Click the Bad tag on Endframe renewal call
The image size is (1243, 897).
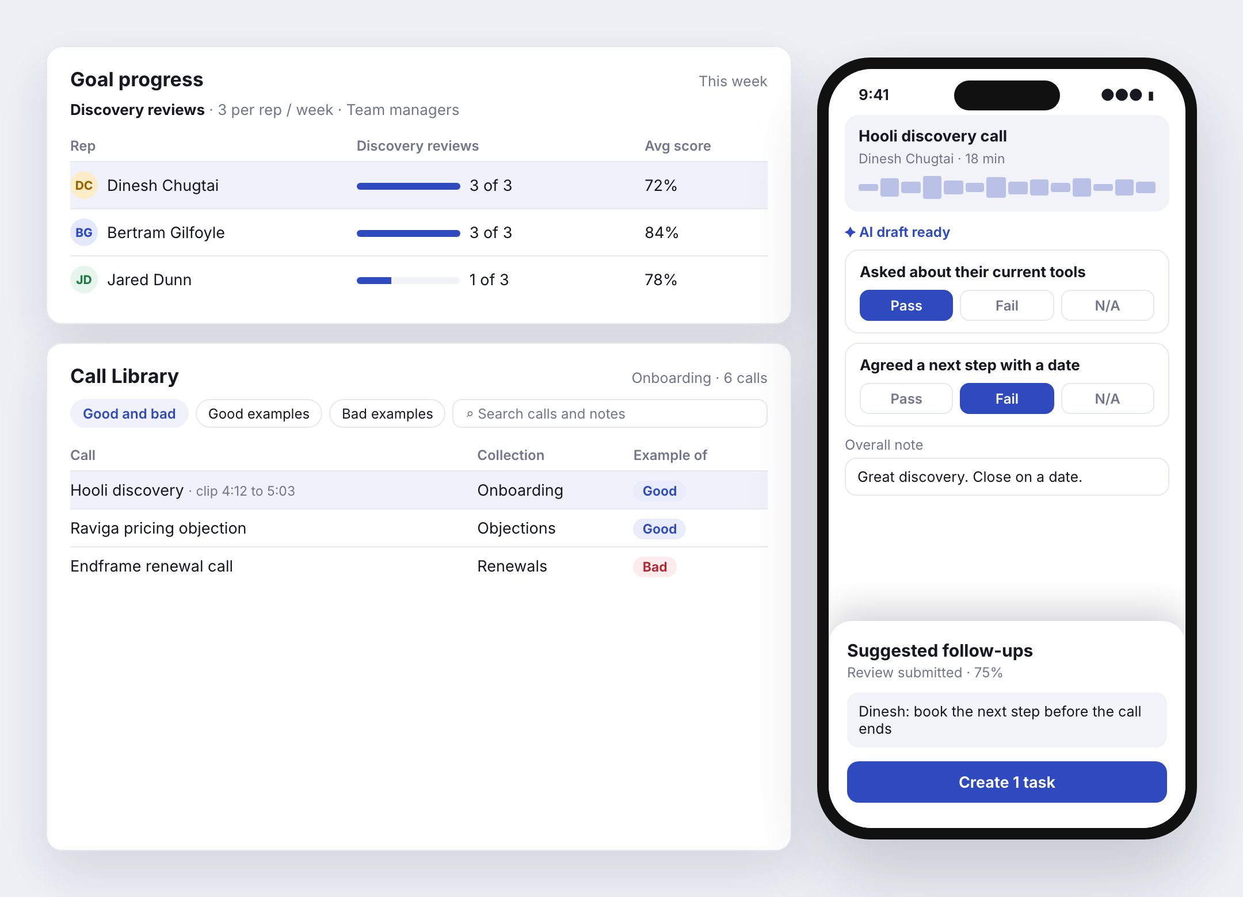pyautogui.click(x=654, y=566)
